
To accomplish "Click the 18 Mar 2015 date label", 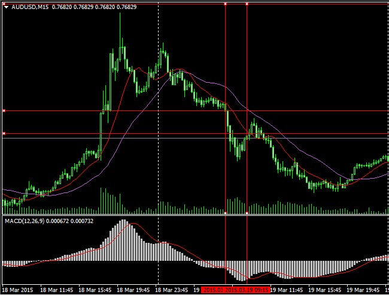I will pyautogui.click(x=19, y=290).
